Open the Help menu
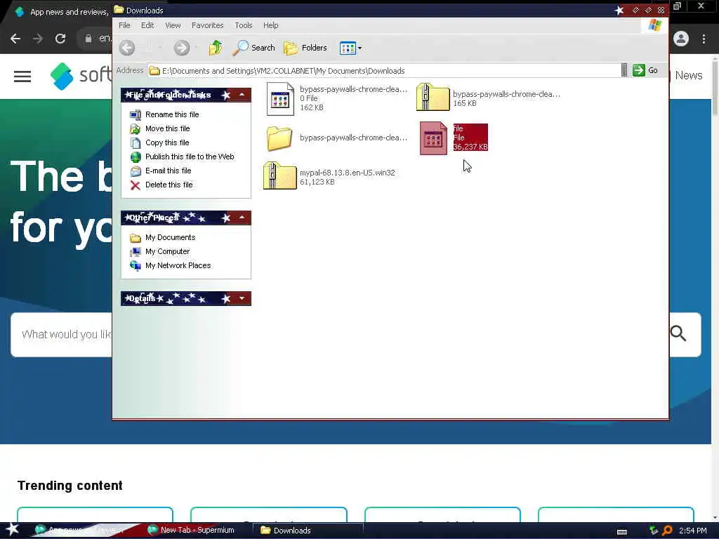The height and width of the screenshot is (539, 719). tap(270, 25)
